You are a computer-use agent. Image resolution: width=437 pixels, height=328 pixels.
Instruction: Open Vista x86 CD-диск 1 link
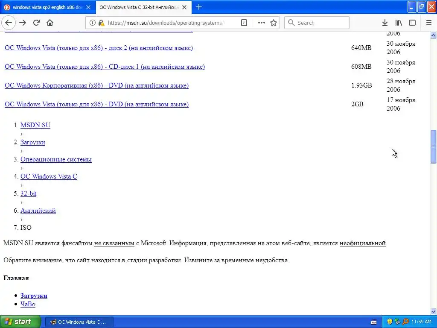105,67
